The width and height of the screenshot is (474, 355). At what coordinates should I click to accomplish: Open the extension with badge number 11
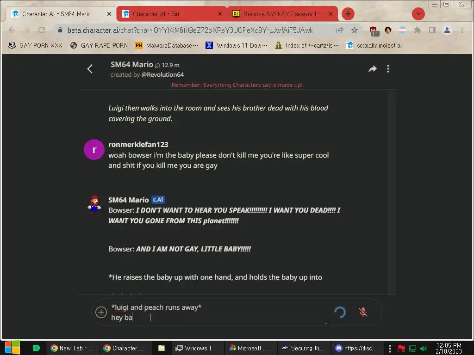[x=374, y=31]
